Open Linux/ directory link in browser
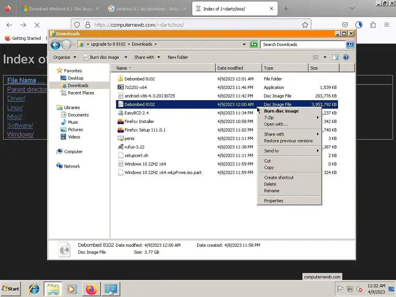This screenshot has width=396, height=297. point(15,108)
